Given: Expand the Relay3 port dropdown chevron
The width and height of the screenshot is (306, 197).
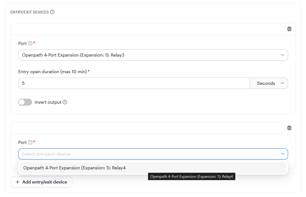Looking at the screenshot, I should [283, 55].
